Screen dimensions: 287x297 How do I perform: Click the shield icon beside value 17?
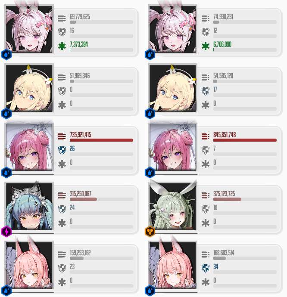(x=206, y=91)
